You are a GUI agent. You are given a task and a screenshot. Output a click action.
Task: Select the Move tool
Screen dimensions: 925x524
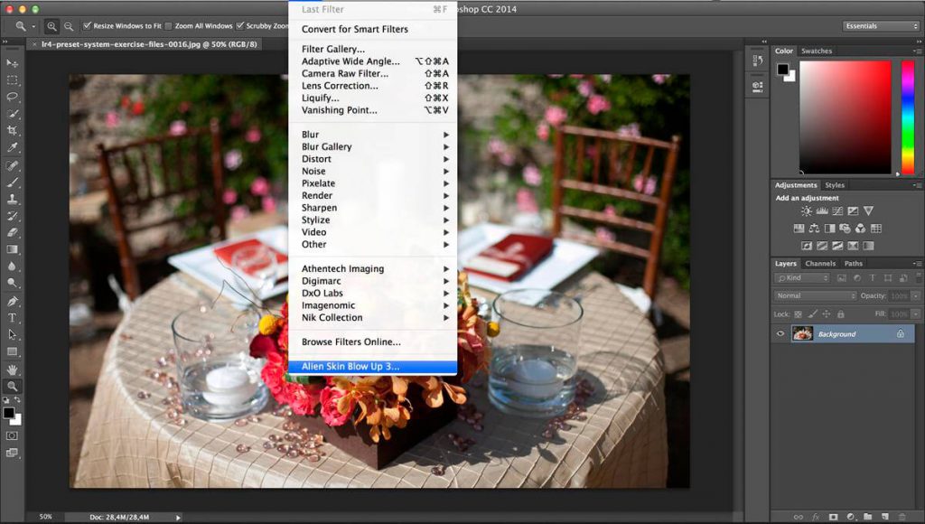[12, 61]
